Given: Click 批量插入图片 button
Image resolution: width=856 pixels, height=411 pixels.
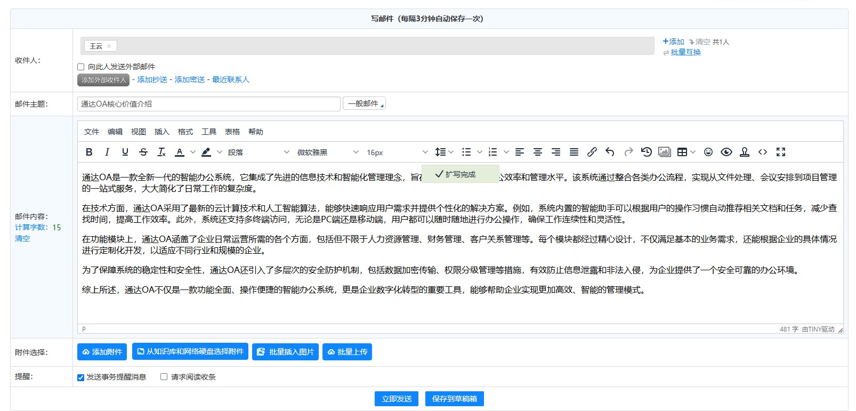Looking at the screenshot, I should (x=285, y=352).
